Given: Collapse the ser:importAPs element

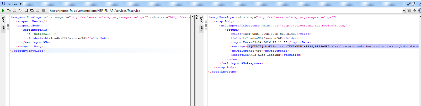Looking at the screenshot, I should 8,30.
